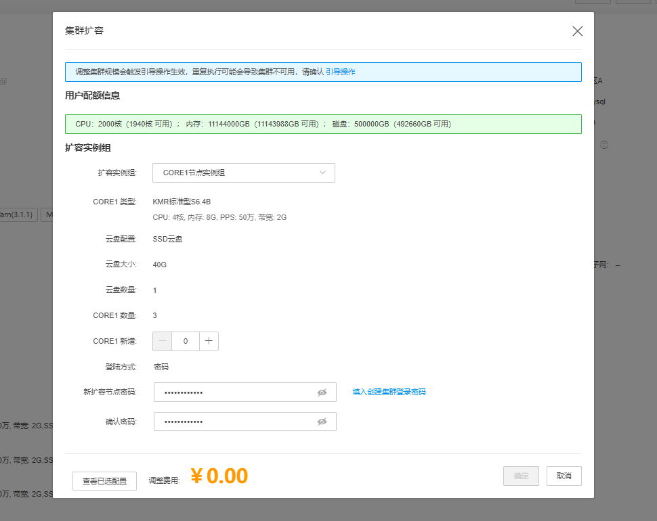Click the CPU quota info banner
The width and height of the screenshot is (657, 521).
[323, 124]
